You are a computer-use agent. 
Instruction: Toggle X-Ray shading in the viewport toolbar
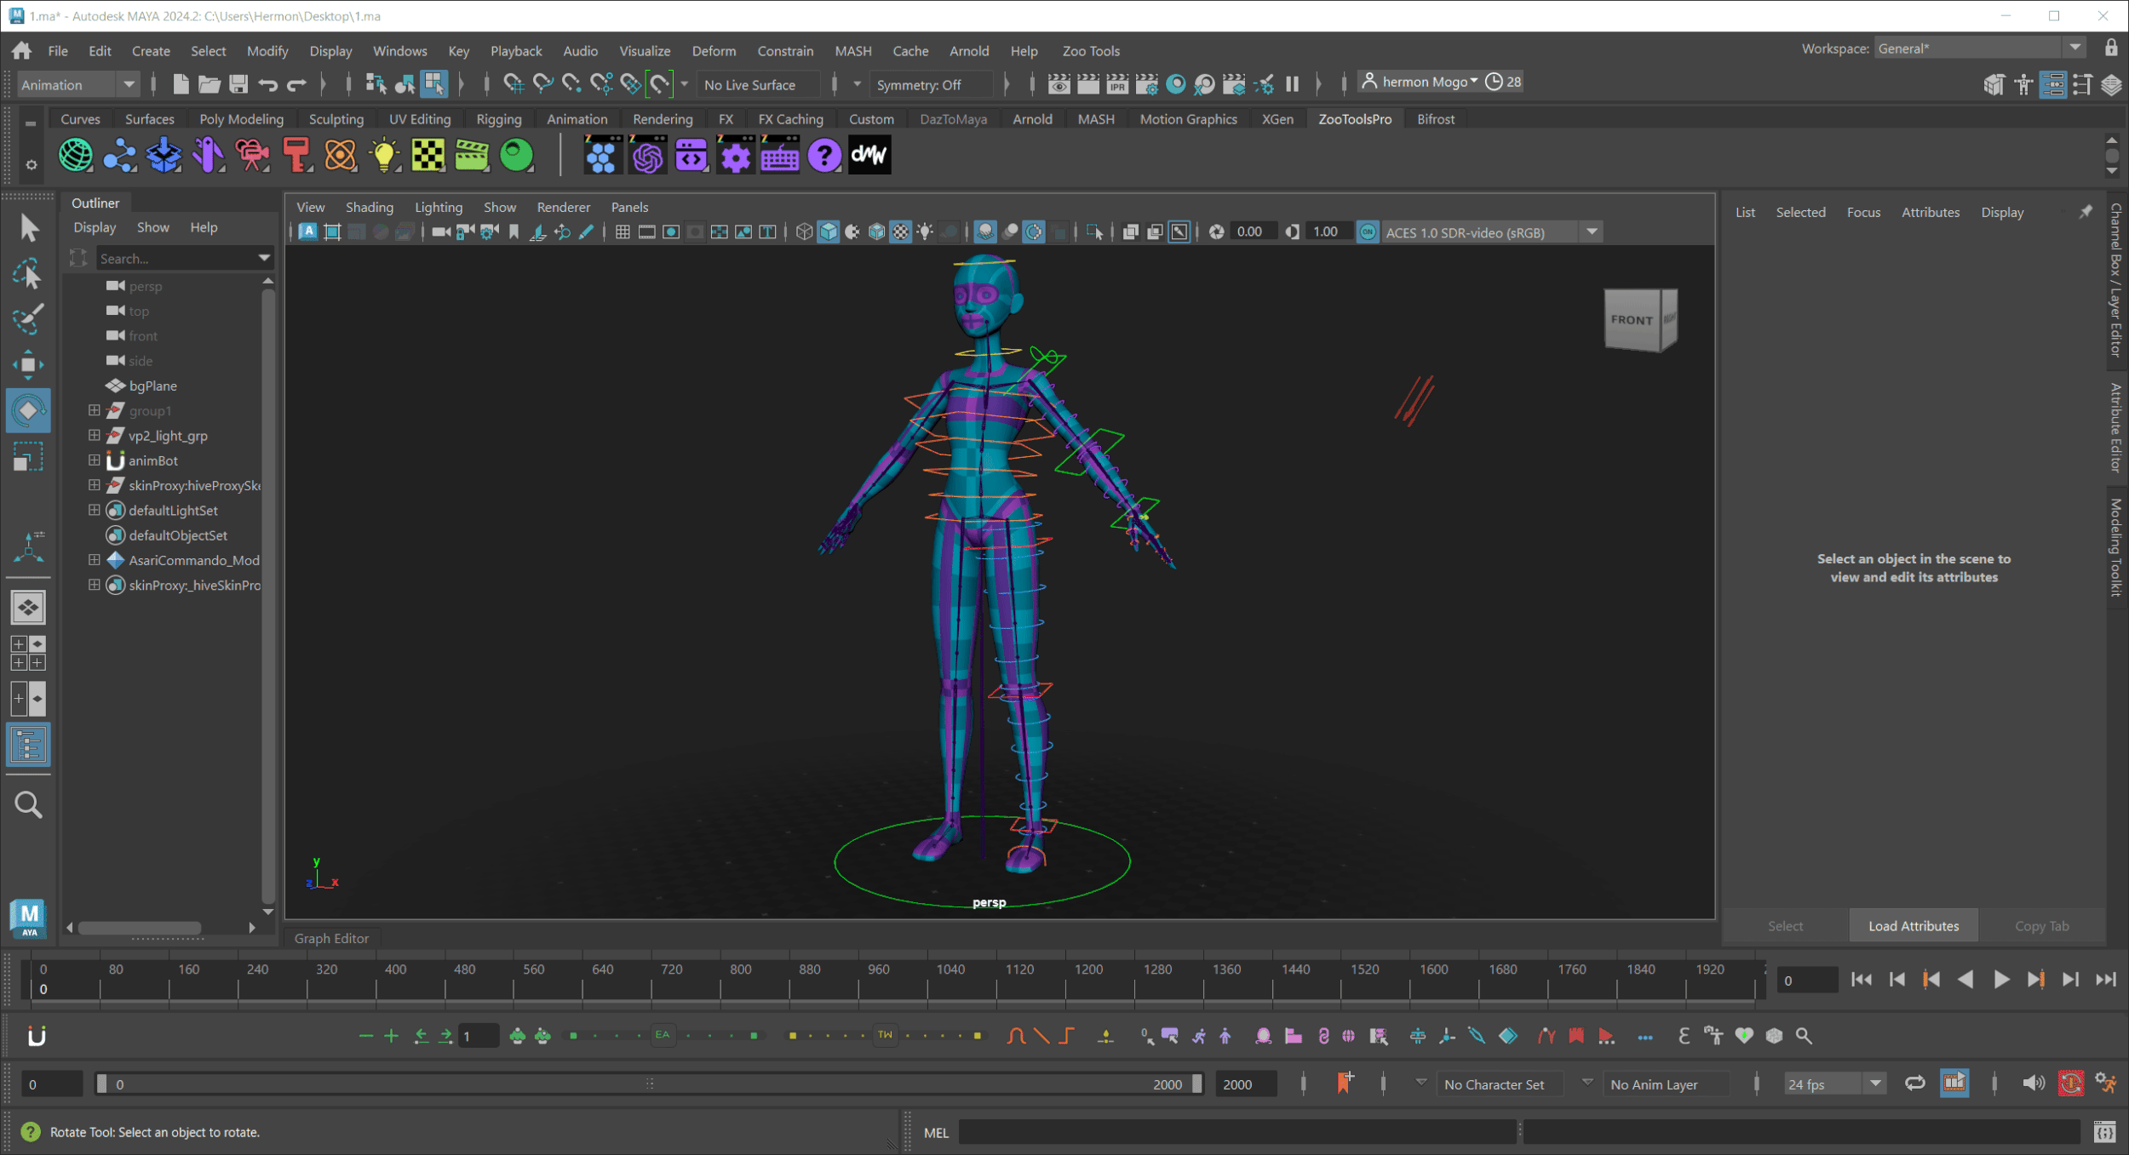(852, 231)
